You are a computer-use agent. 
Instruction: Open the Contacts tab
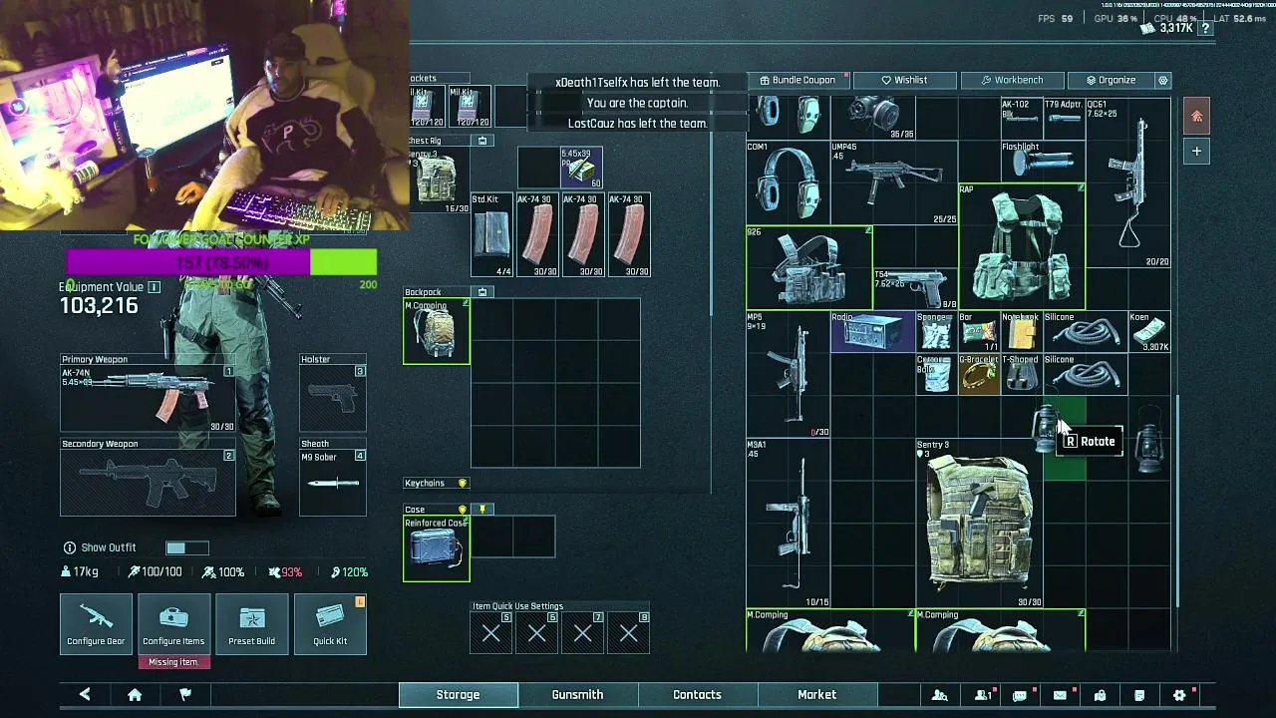[x=697, y=695]
